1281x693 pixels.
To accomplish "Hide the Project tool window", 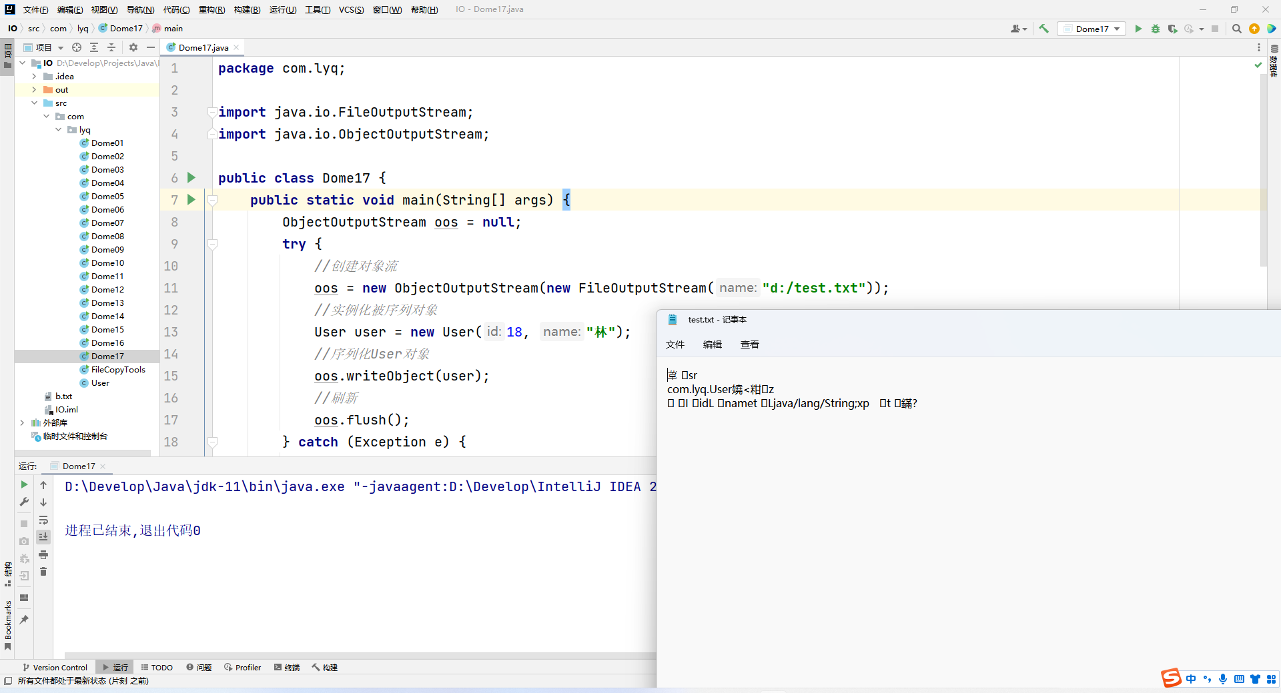I will (151, 47).
